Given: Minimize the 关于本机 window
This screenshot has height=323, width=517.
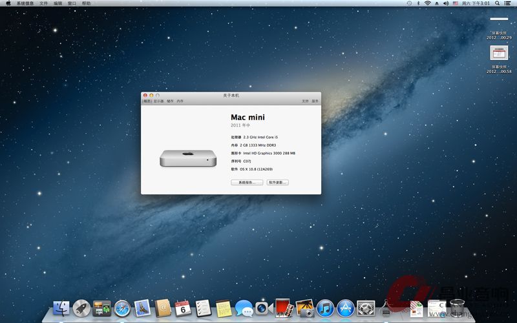Looking at the screenshot, I should coord(151,95).
